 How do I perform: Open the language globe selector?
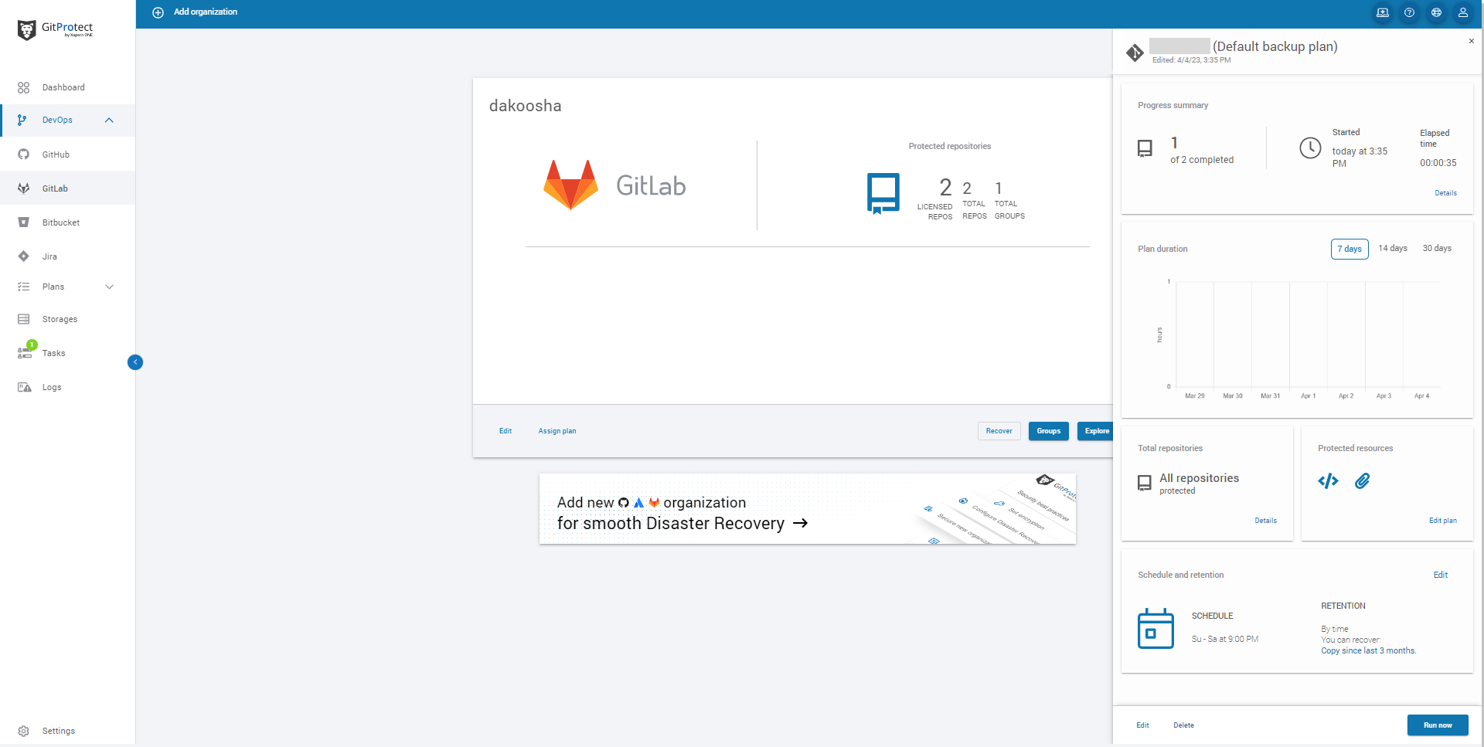coord(1436,12)
